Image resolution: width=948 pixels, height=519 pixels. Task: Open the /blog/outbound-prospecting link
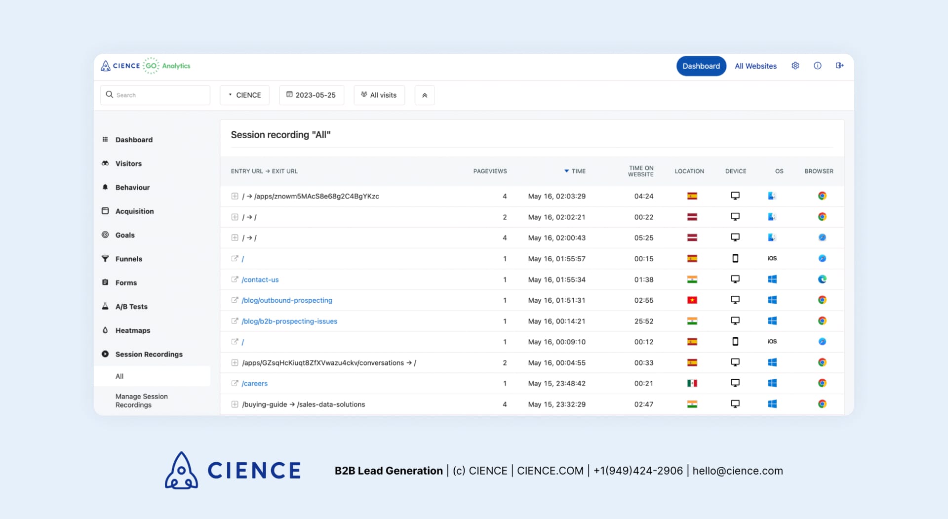point(286,300)
